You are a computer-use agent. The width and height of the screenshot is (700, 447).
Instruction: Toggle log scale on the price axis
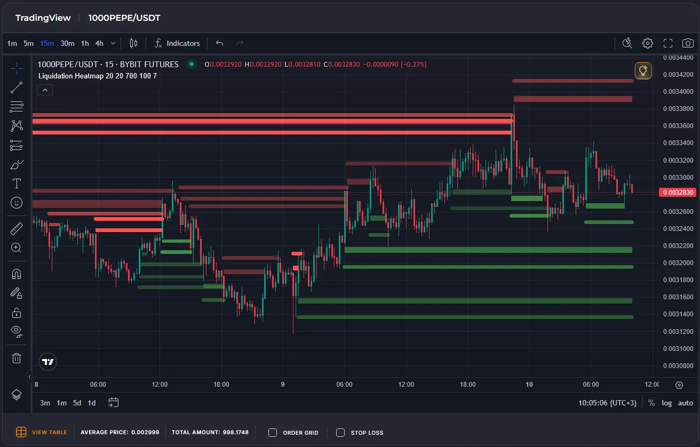click(666, 403)
